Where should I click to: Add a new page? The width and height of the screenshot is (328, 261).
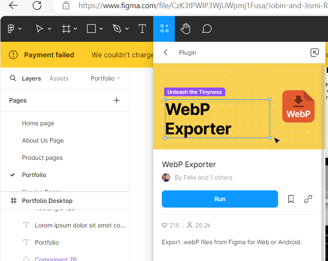tap(116, 100)
